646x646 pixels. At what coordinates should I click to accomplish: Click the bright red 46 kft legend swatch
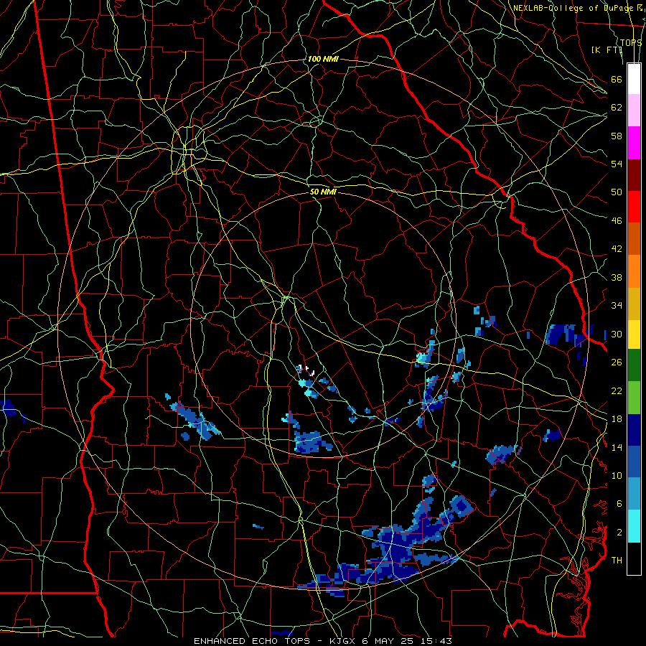click(634, 207)
